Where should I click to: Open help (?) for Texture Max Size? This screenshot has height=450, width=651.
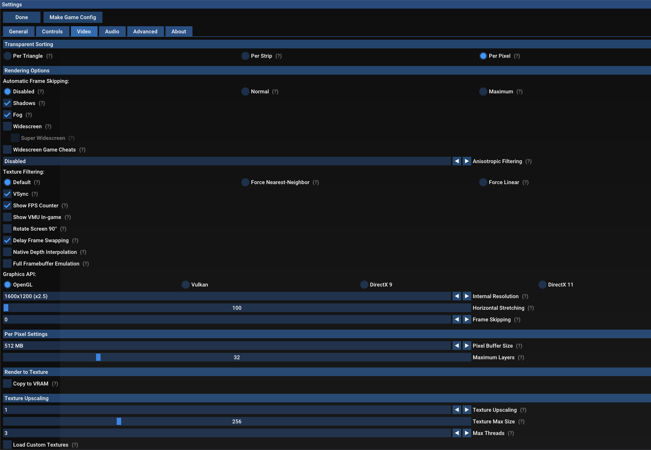coord(522,421)
